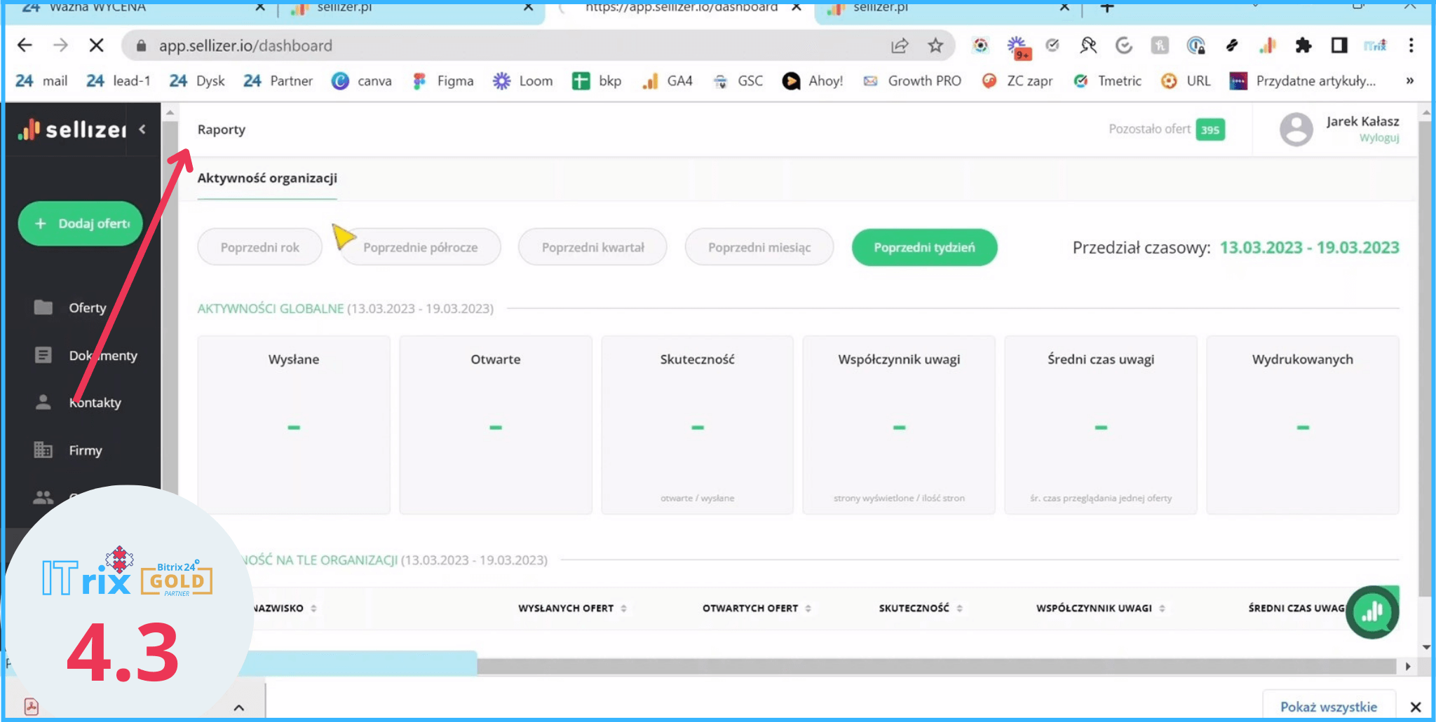
Task: Open the browser extensions puzzle icon
Action: pos(1303,46)
